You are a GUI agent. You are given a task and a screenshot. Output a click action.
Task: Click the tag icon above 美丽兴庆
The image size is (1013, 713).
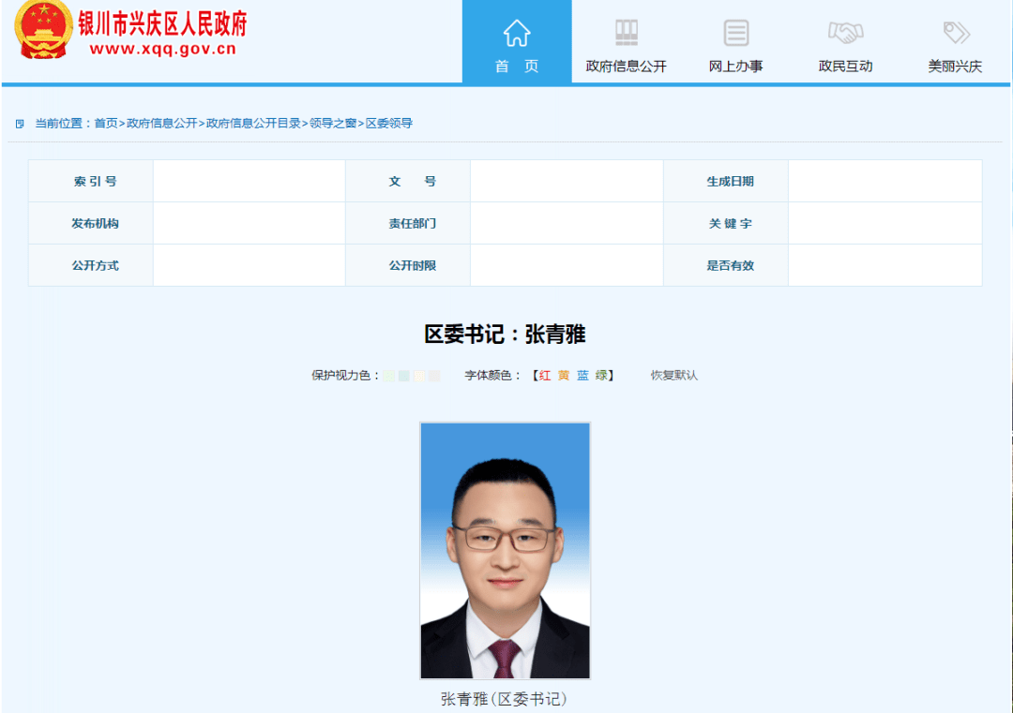956,31
